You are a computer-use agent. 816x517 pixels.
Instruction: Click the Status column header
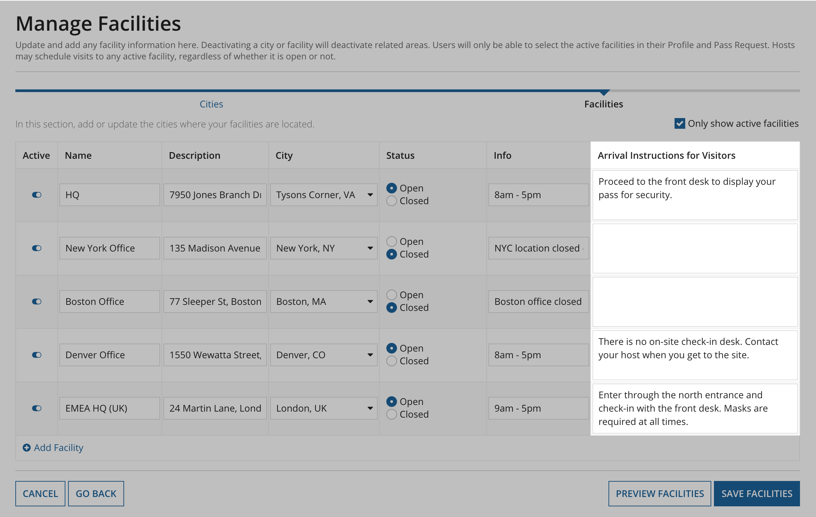pos(400,155)
